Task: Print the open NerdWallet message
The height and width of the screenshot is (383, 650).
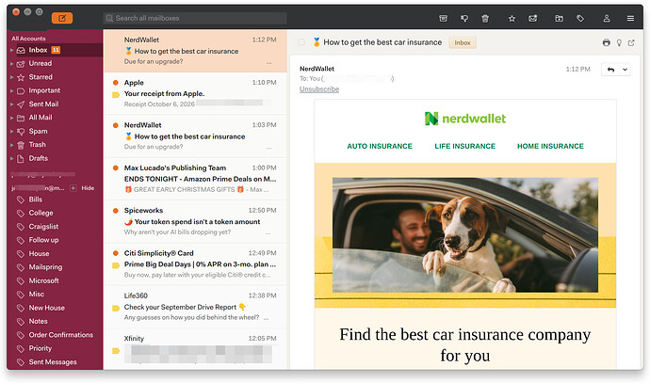Action: click(x=606, y=42)
